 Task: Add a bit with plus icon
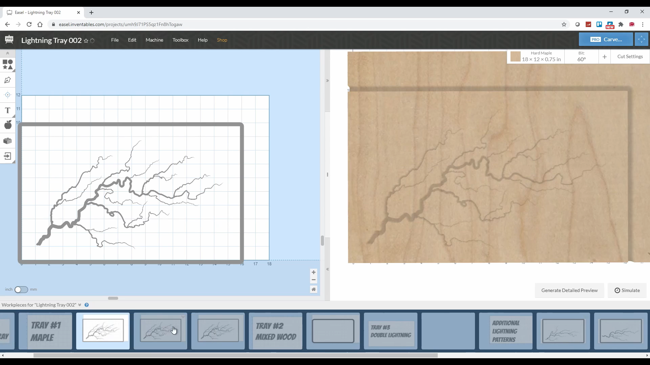[604, 57]
